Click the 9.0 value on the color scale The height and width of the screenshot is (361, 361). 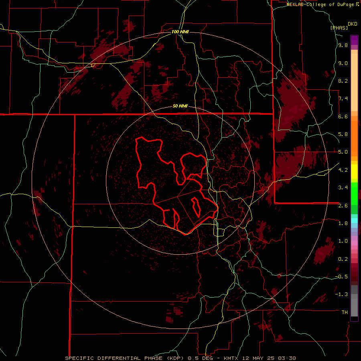(x=343, y=63)
